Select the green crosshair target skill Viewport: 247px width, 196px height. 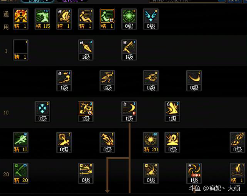point(129,19)
